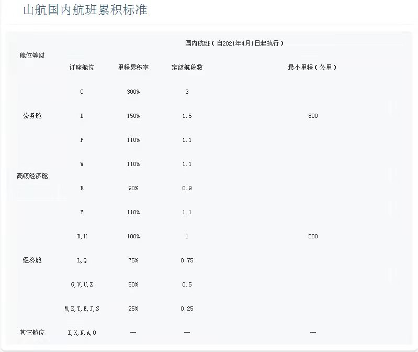Image resolution: width=418 pixels, height=352 pixels.
Task: Click the title 山航国内航班累积标准
Action: point(85,10)
